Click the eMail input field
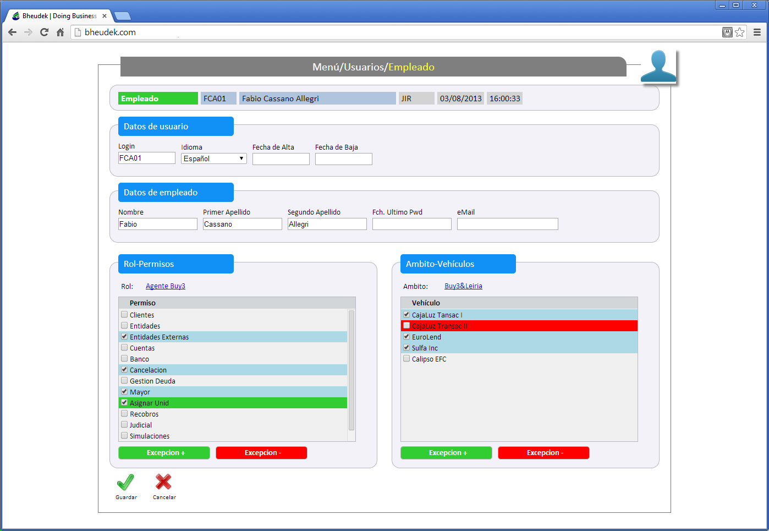Screen dimensions: 769x531 tap(507, 224)
